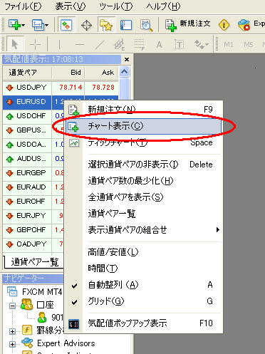Switch to M5 timeframe
Screen dimensions: 265x354
(249, 44)
